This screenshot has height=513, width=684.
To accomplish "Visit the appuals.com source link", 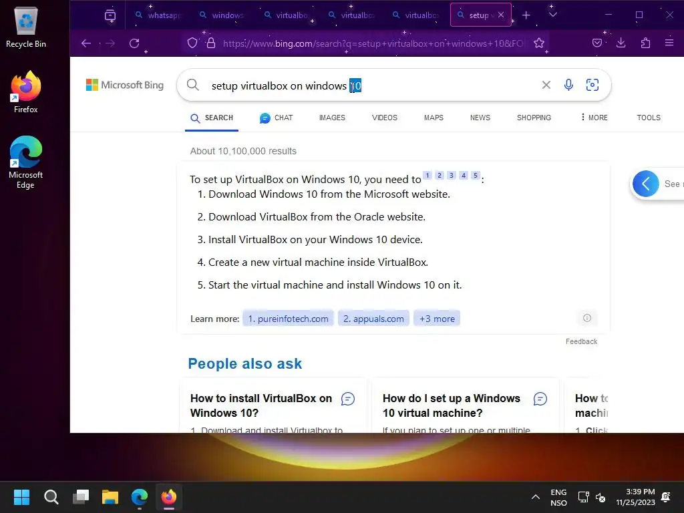I will click(x=373, y=319).
